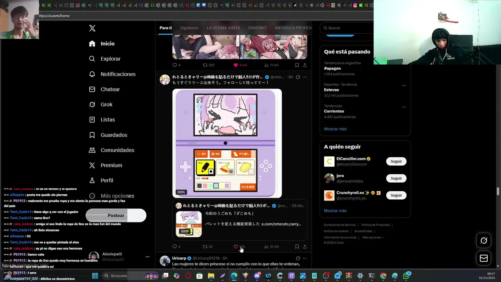Open Notificaciones in the sidebar
The height and width of the screenshot is (282, 501).
click(x=112, y=74)
